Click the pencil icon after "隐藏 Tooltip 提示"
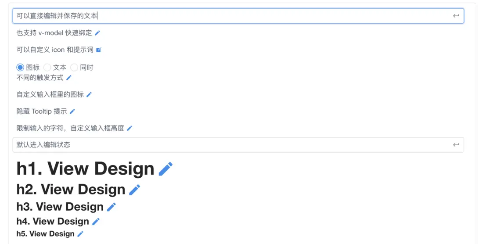 72,111
